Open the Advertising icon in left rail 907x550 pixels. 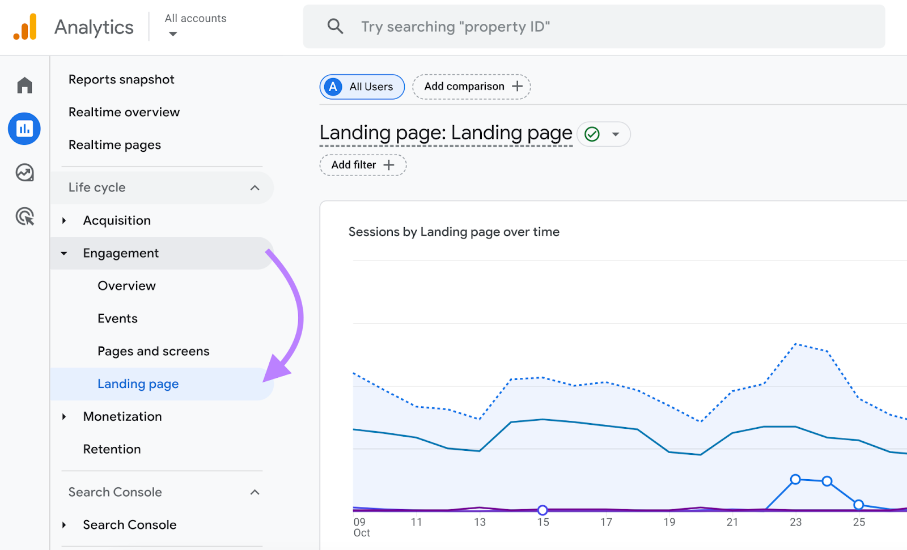[x=24, y=216]
